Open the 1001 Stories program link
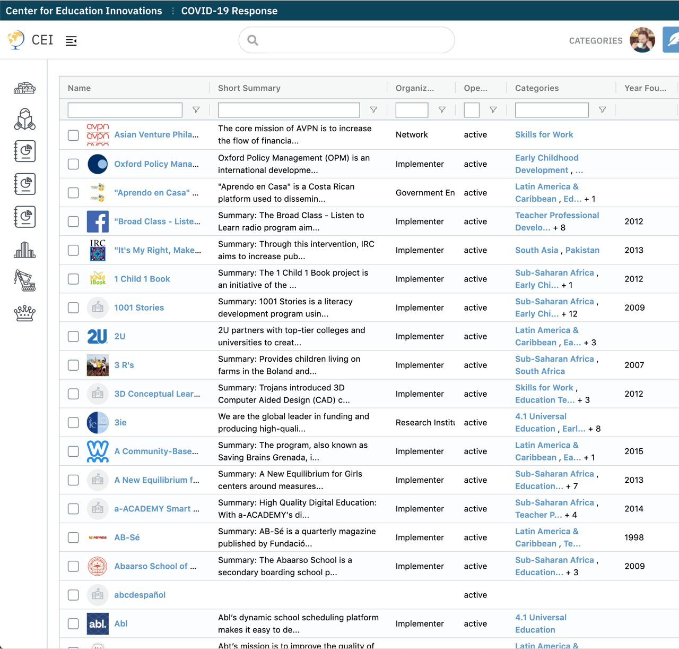 (139, 308)
